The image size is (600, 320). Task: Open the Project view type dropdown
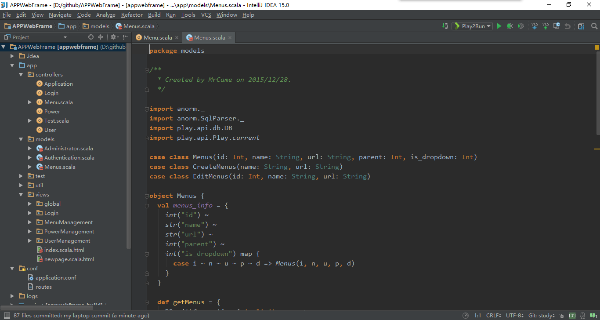(x=35, y=37)
